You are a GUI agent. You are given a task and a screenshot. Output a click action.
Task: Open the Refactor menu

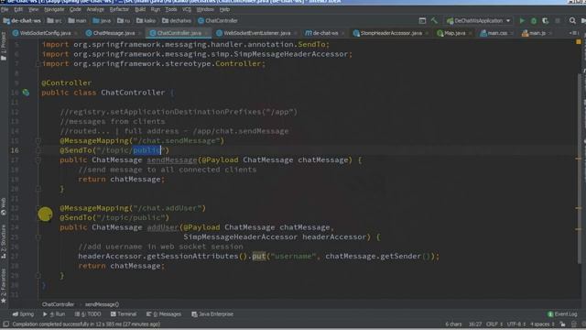pos(119,9)
